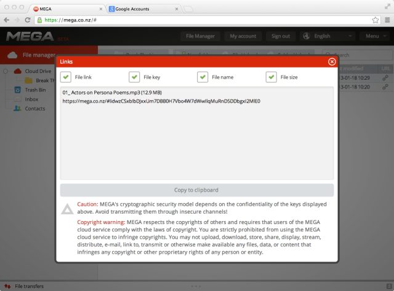The height and width of the screenshot is (291, 394).
Task: Click the link icon on 10:20 row
Action: click(x=385, y=87)
